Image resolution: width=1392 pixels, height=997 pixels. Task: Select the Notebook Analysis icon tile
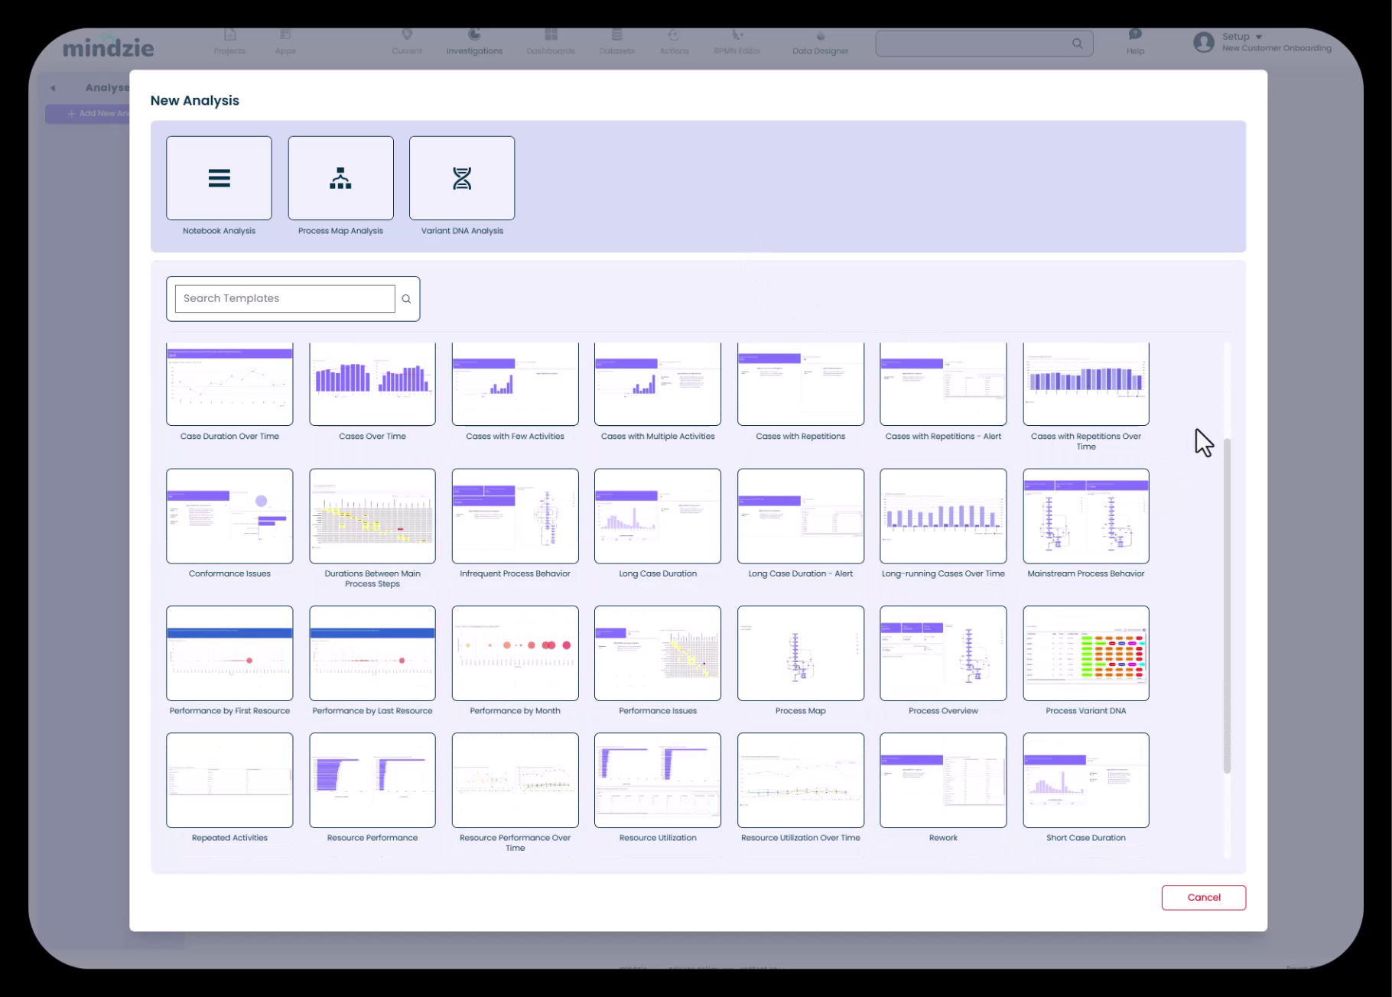(x=219, y=178)
